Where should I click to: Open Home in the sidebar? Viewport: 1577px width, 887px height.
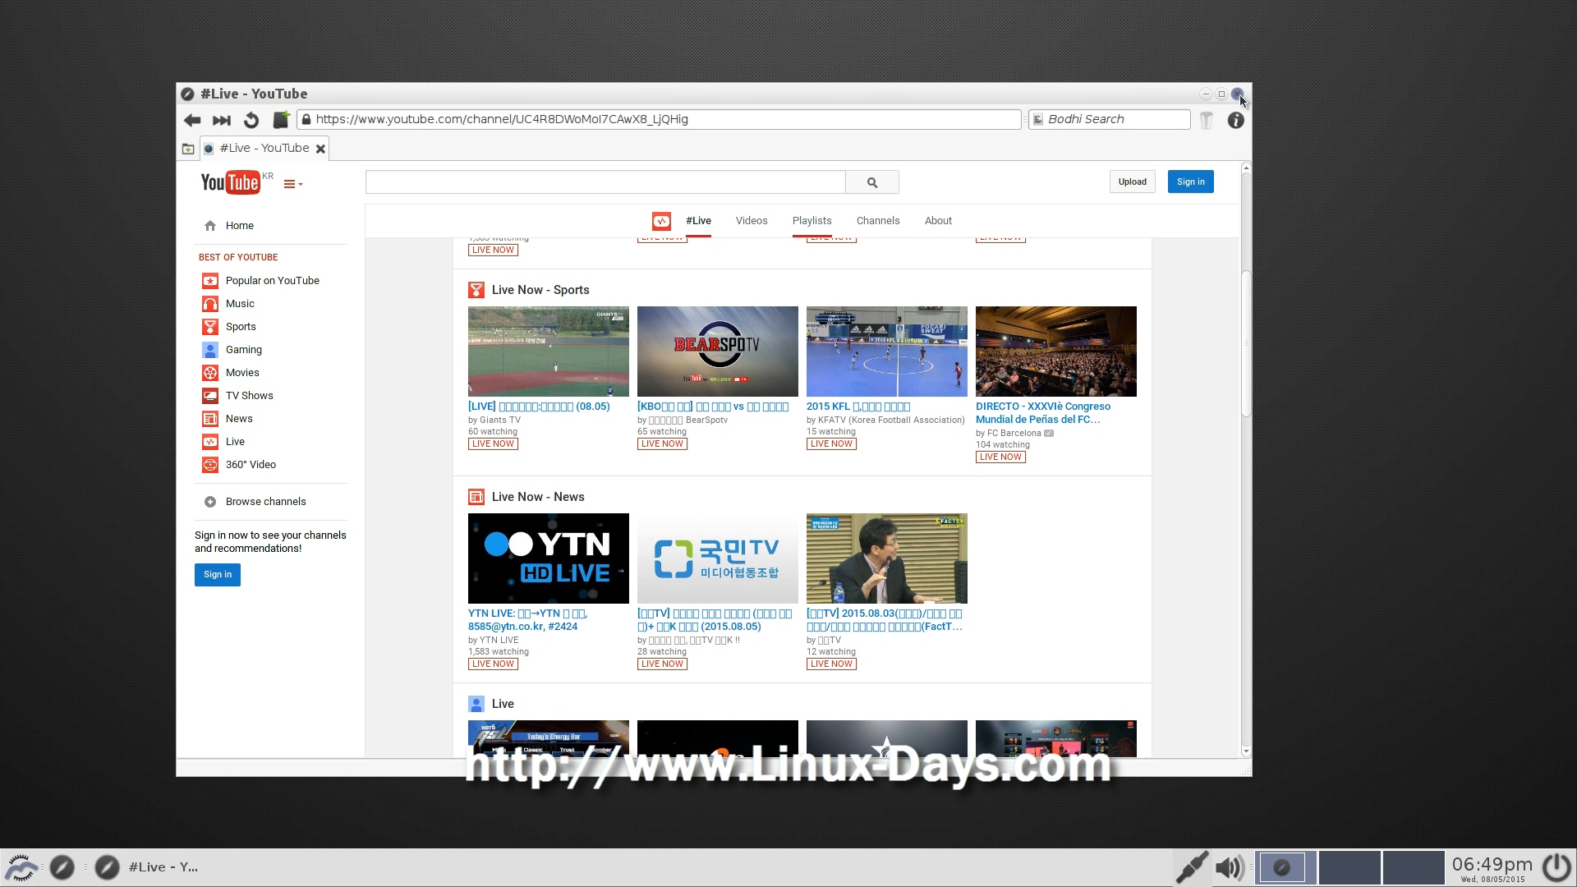[239, 225]
